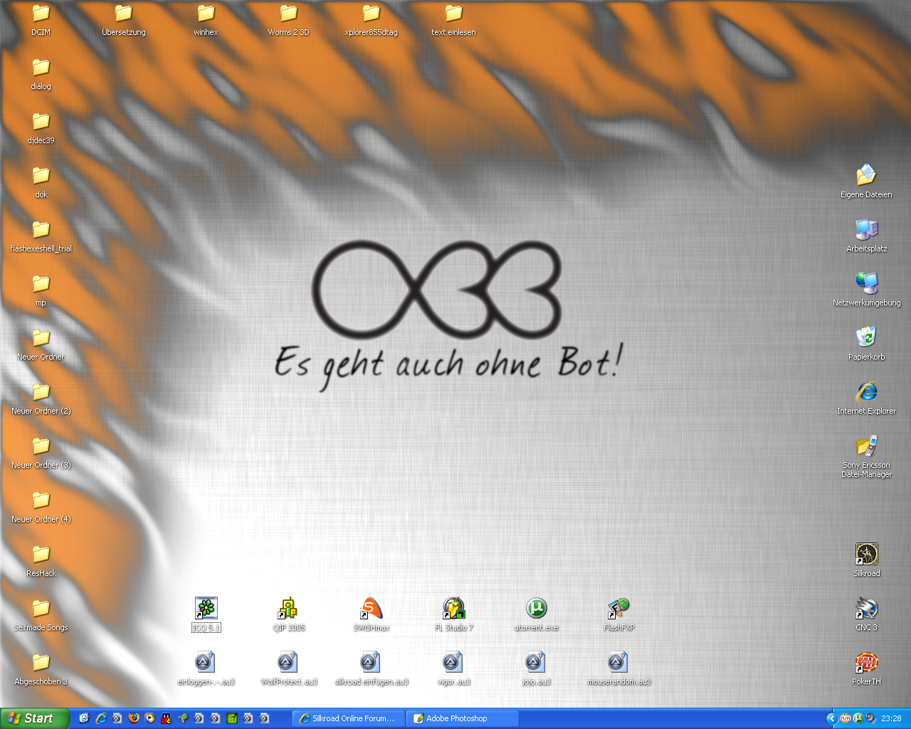
Task: Select the Papierkorb recycle bin
Action: [866, 338]
